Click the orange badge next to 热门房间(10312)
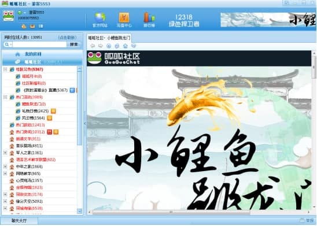 (x=56, y=132)
